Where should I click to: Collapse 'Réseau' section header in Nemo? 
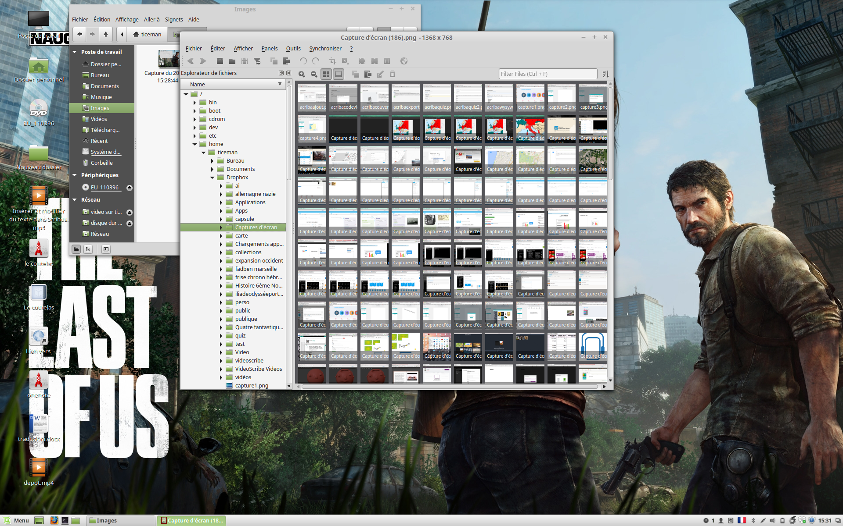pos(75,199)
